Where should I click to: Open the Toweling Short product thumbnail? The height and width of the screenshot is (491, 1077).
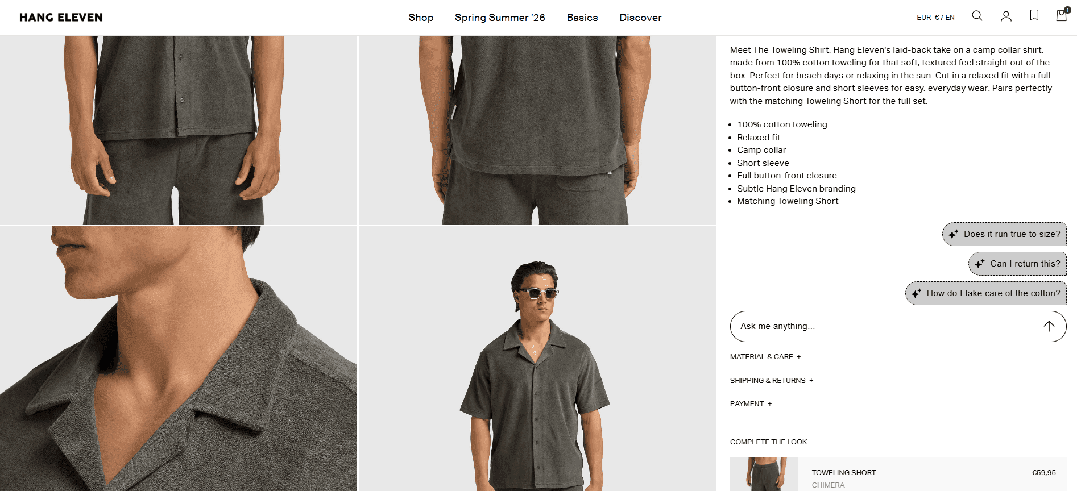pos(764,475)
